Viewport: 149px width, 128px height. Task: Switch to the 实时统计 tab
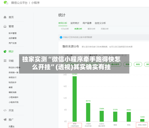[75, 23]
